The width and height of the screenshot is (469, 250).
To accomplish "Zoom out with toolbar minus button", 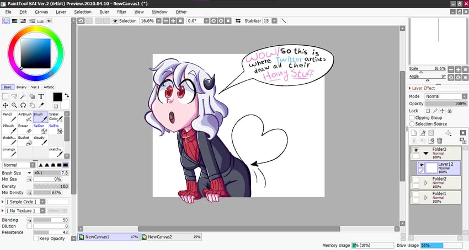I will [166, 20].
